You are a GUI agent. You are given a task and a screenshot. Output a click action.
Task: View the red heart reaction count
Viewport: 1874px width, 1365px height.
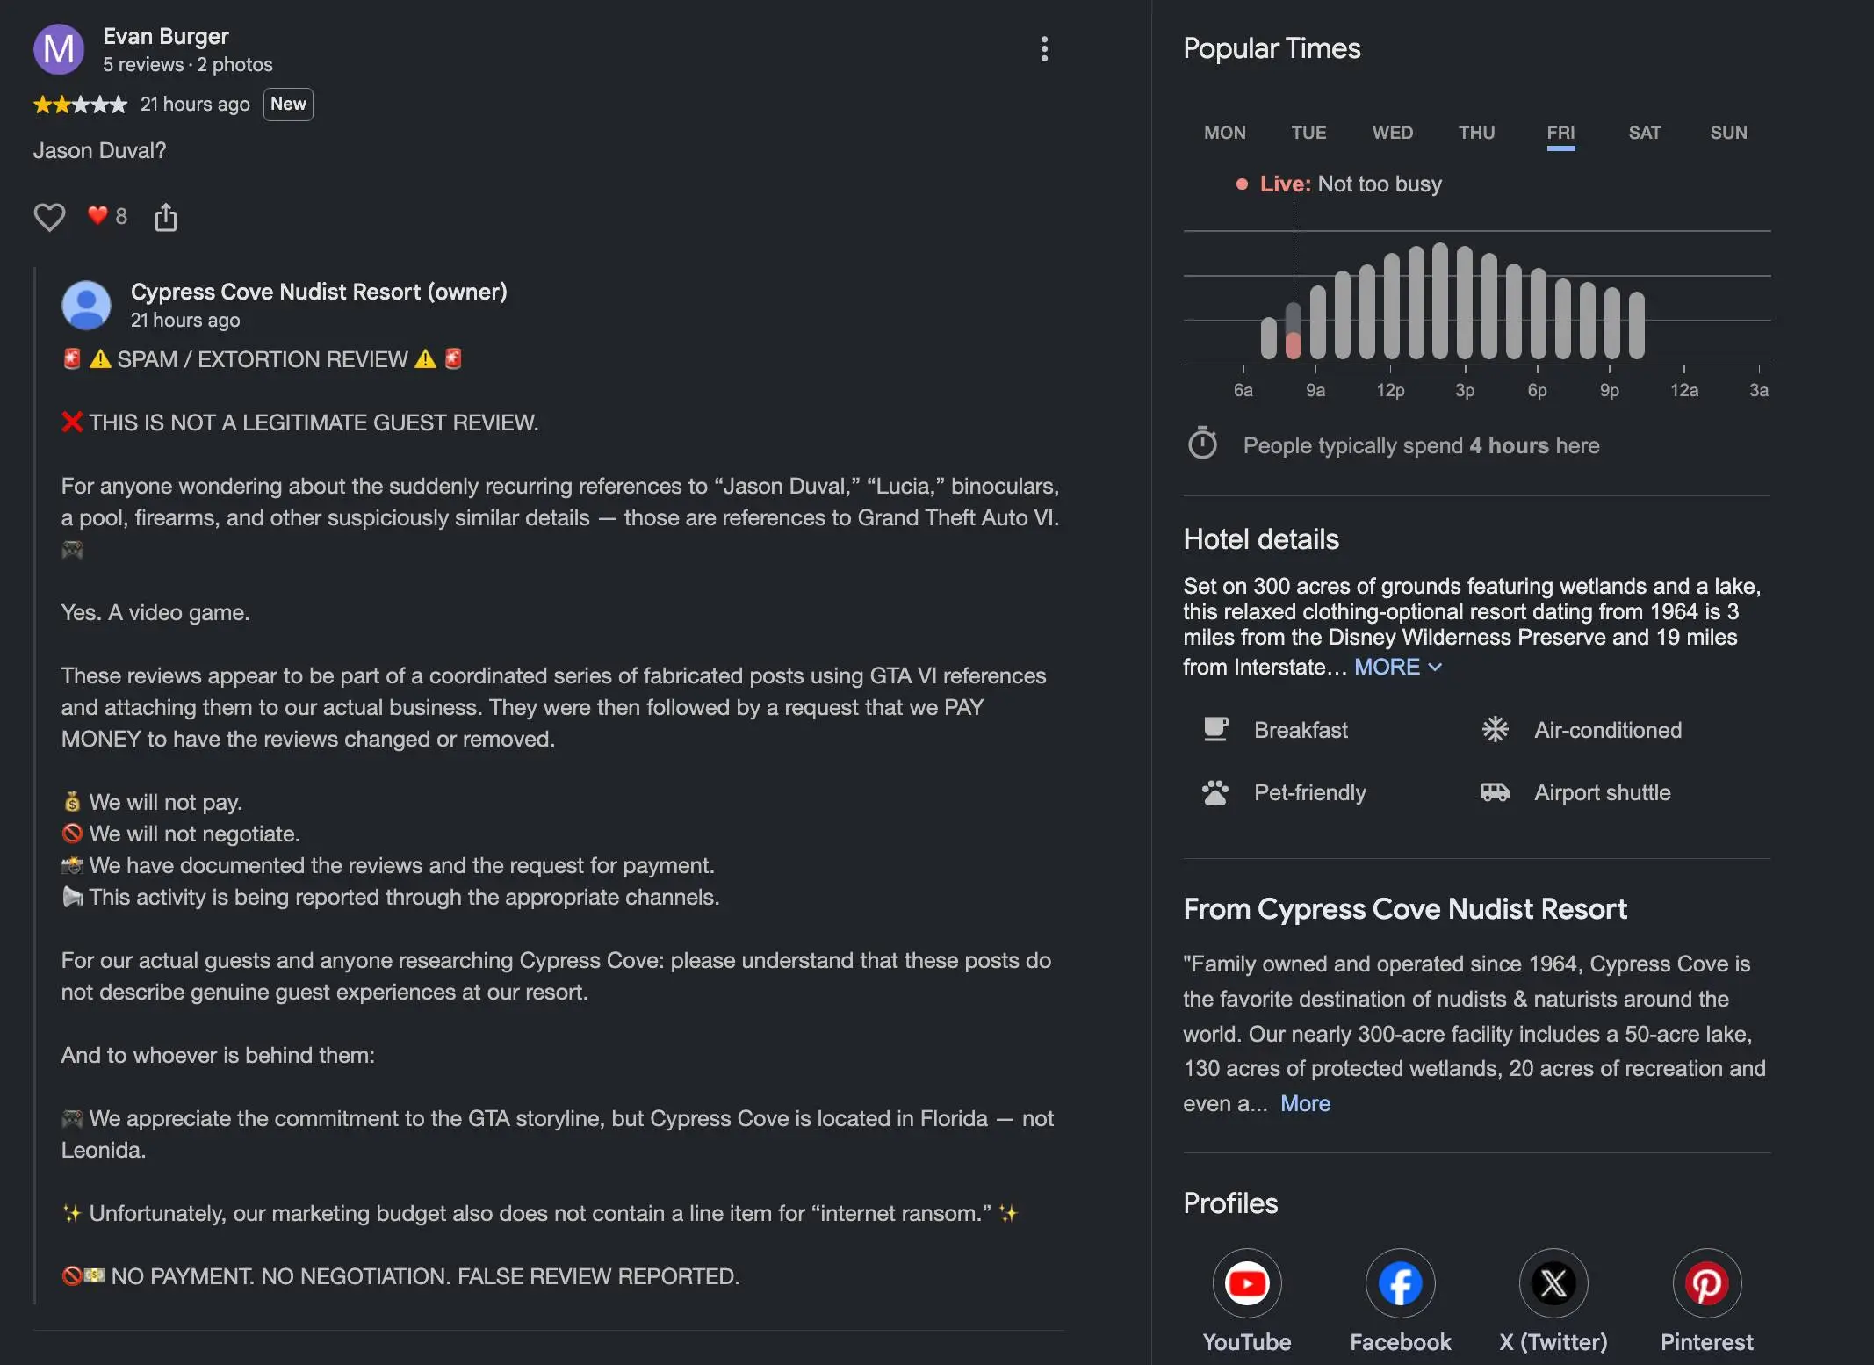click(x=107, y=216)
